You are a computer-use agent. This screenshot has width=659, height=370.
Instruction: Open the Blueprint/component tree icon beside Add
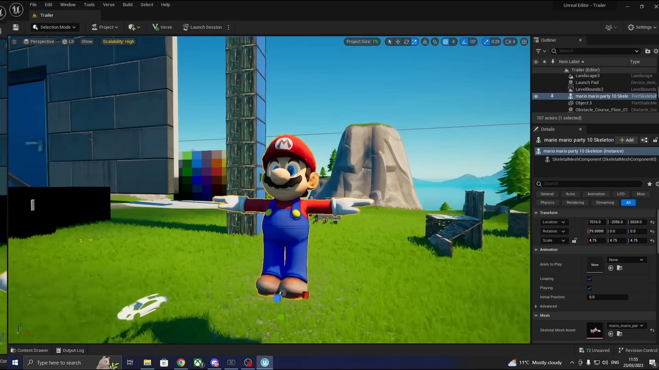644,140
